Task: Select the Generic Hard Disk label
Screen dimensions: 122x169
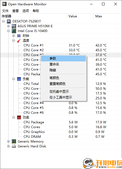Action: click(x=32, y=146)
